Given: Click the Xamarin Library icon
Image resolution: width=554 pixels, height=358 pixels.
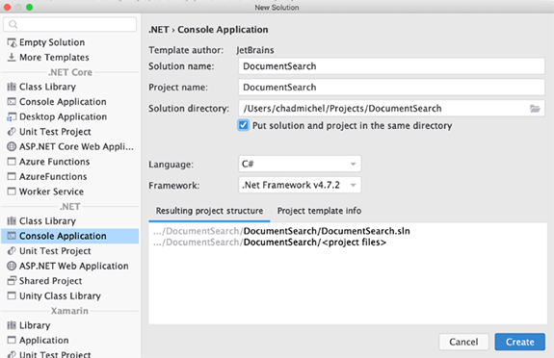Looking at the screenshot, I should 12,325.
